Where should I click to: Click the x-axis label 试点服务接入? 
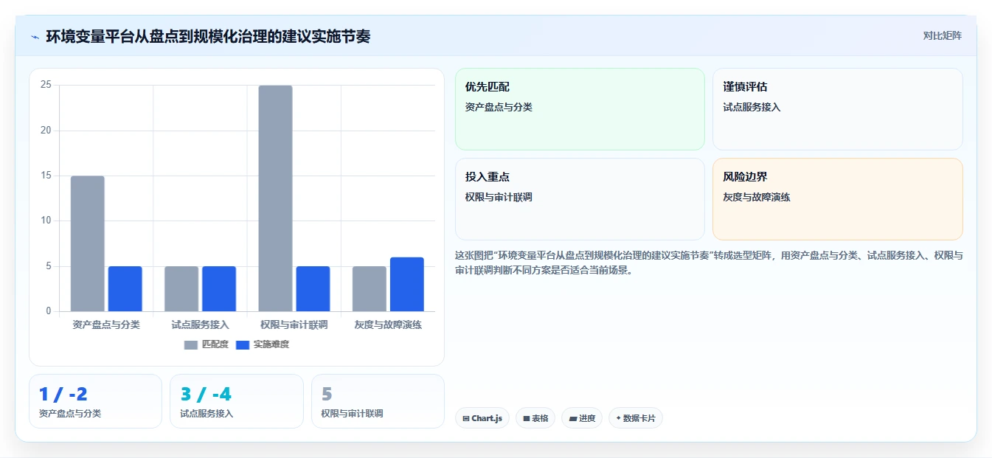pos(200,325)
